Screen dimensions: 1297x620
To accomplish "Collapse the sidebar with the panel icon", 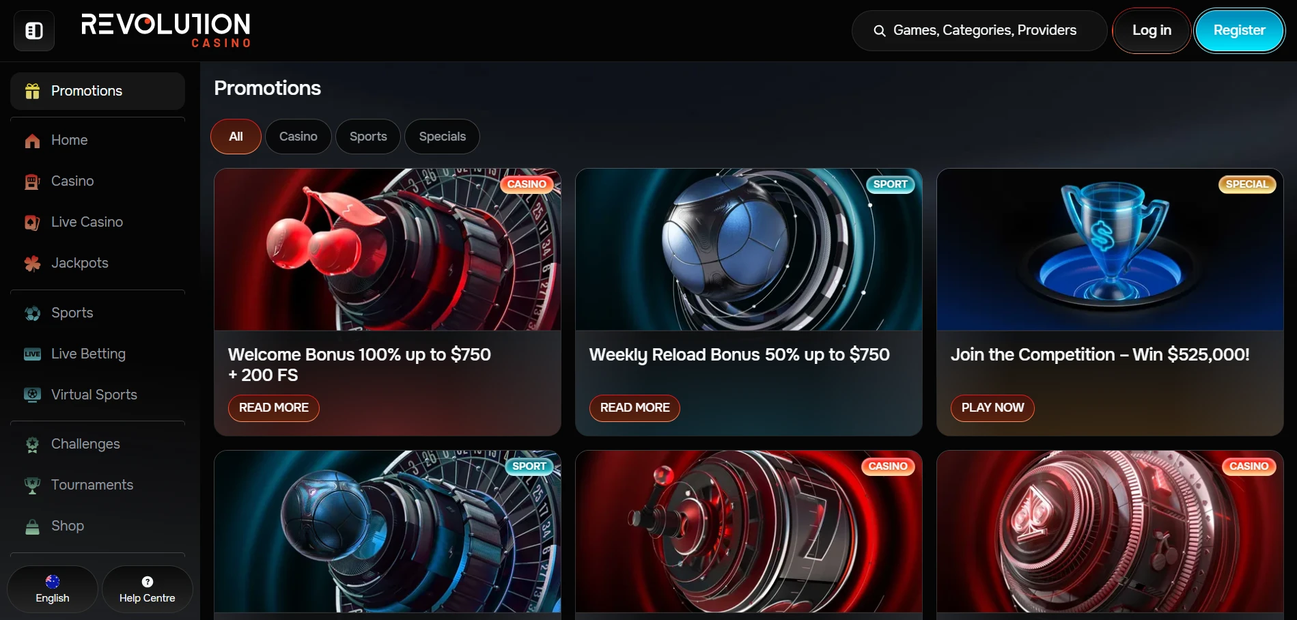I will [34, 31].
